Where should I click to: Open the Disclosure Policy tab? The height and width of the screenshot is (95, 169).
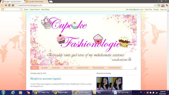pos(114,68)
